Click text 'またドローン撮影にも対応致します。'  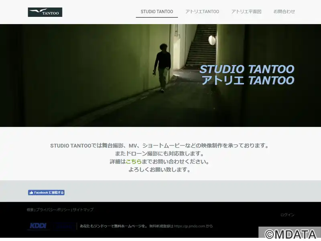(x=159, y=153)
